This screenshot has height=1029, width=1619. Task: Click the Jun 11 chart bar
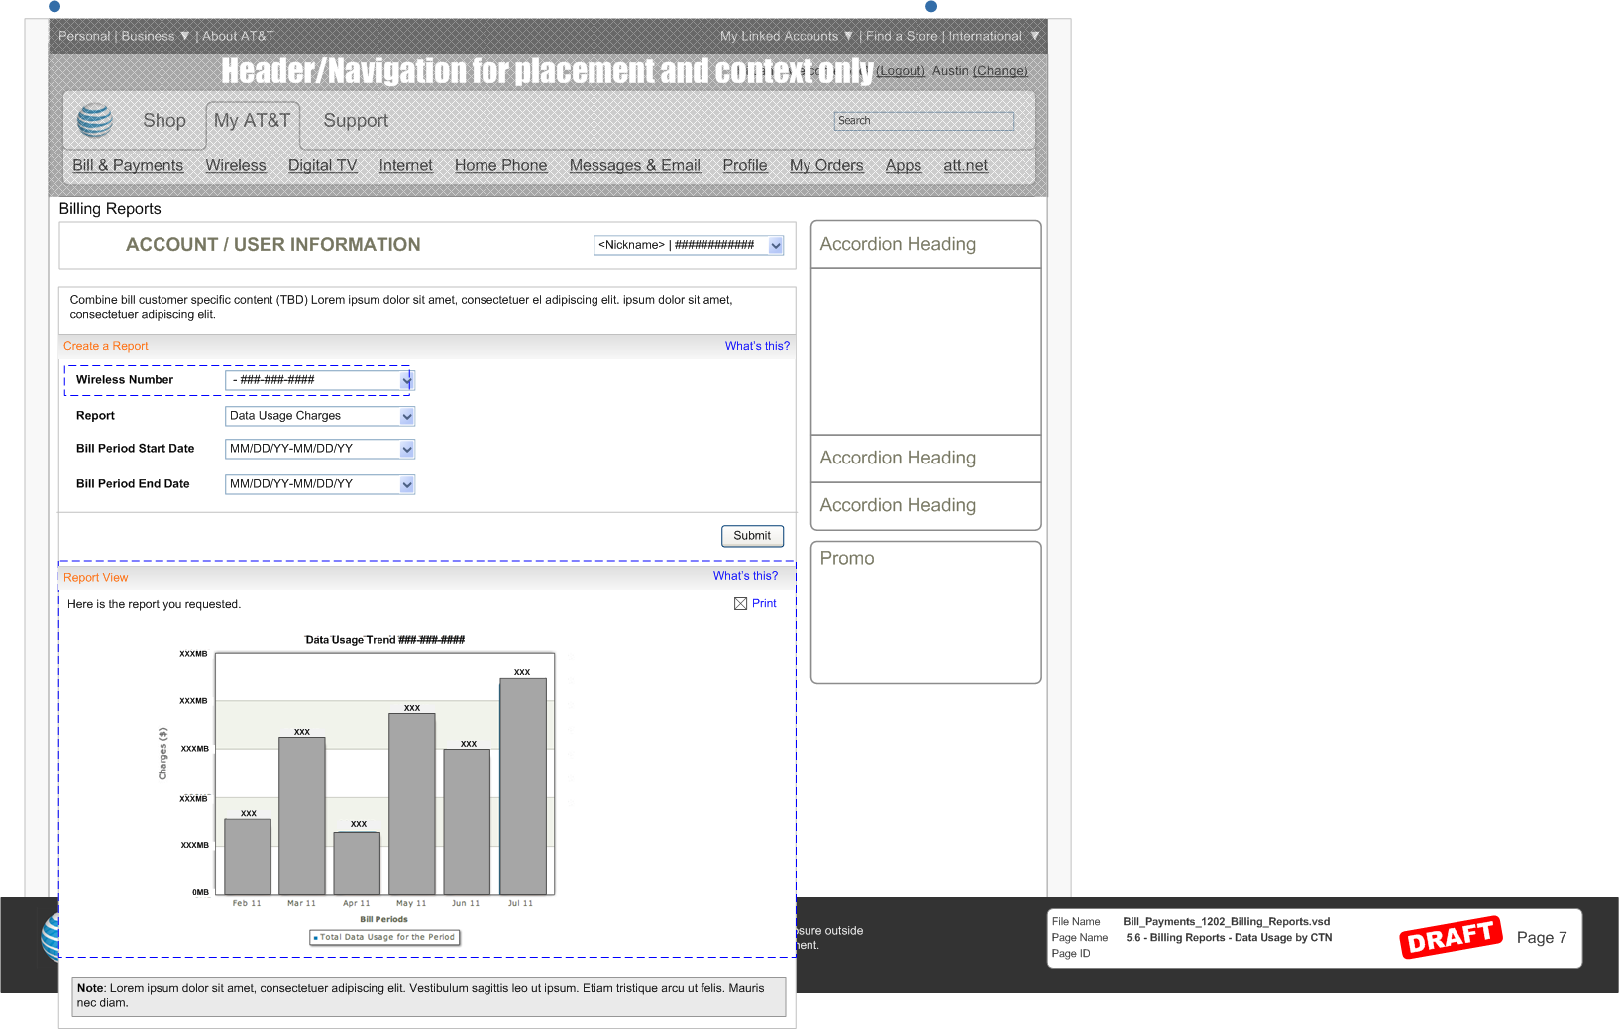467,822
